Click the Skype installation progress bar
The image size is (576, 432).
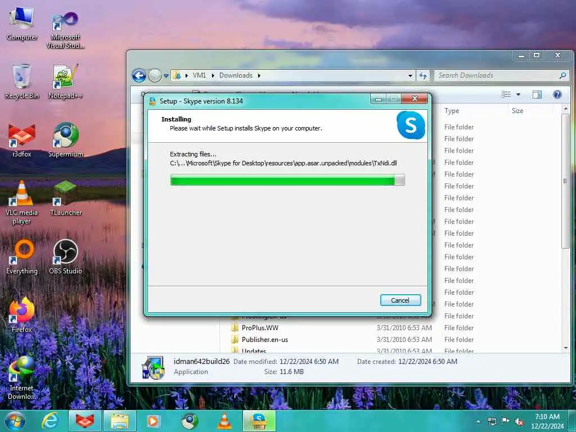click(287, 180)
